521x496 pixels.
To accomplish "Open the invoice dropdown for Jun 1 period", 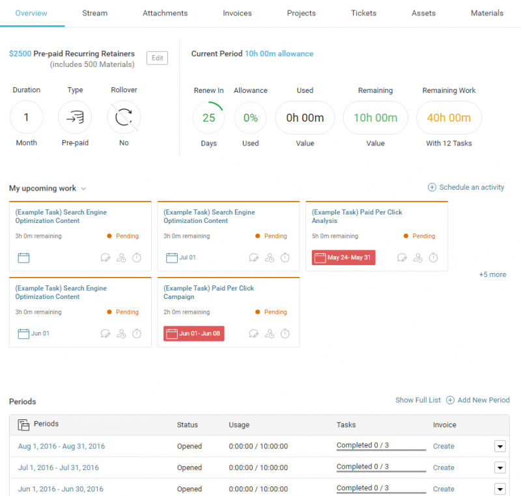I will [500, 489].
